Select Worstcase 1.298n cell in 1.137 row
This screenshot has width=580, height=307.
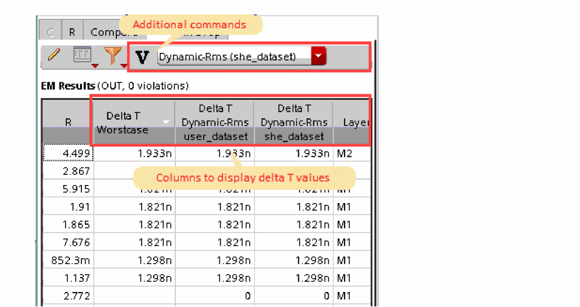tap(134, 278)
